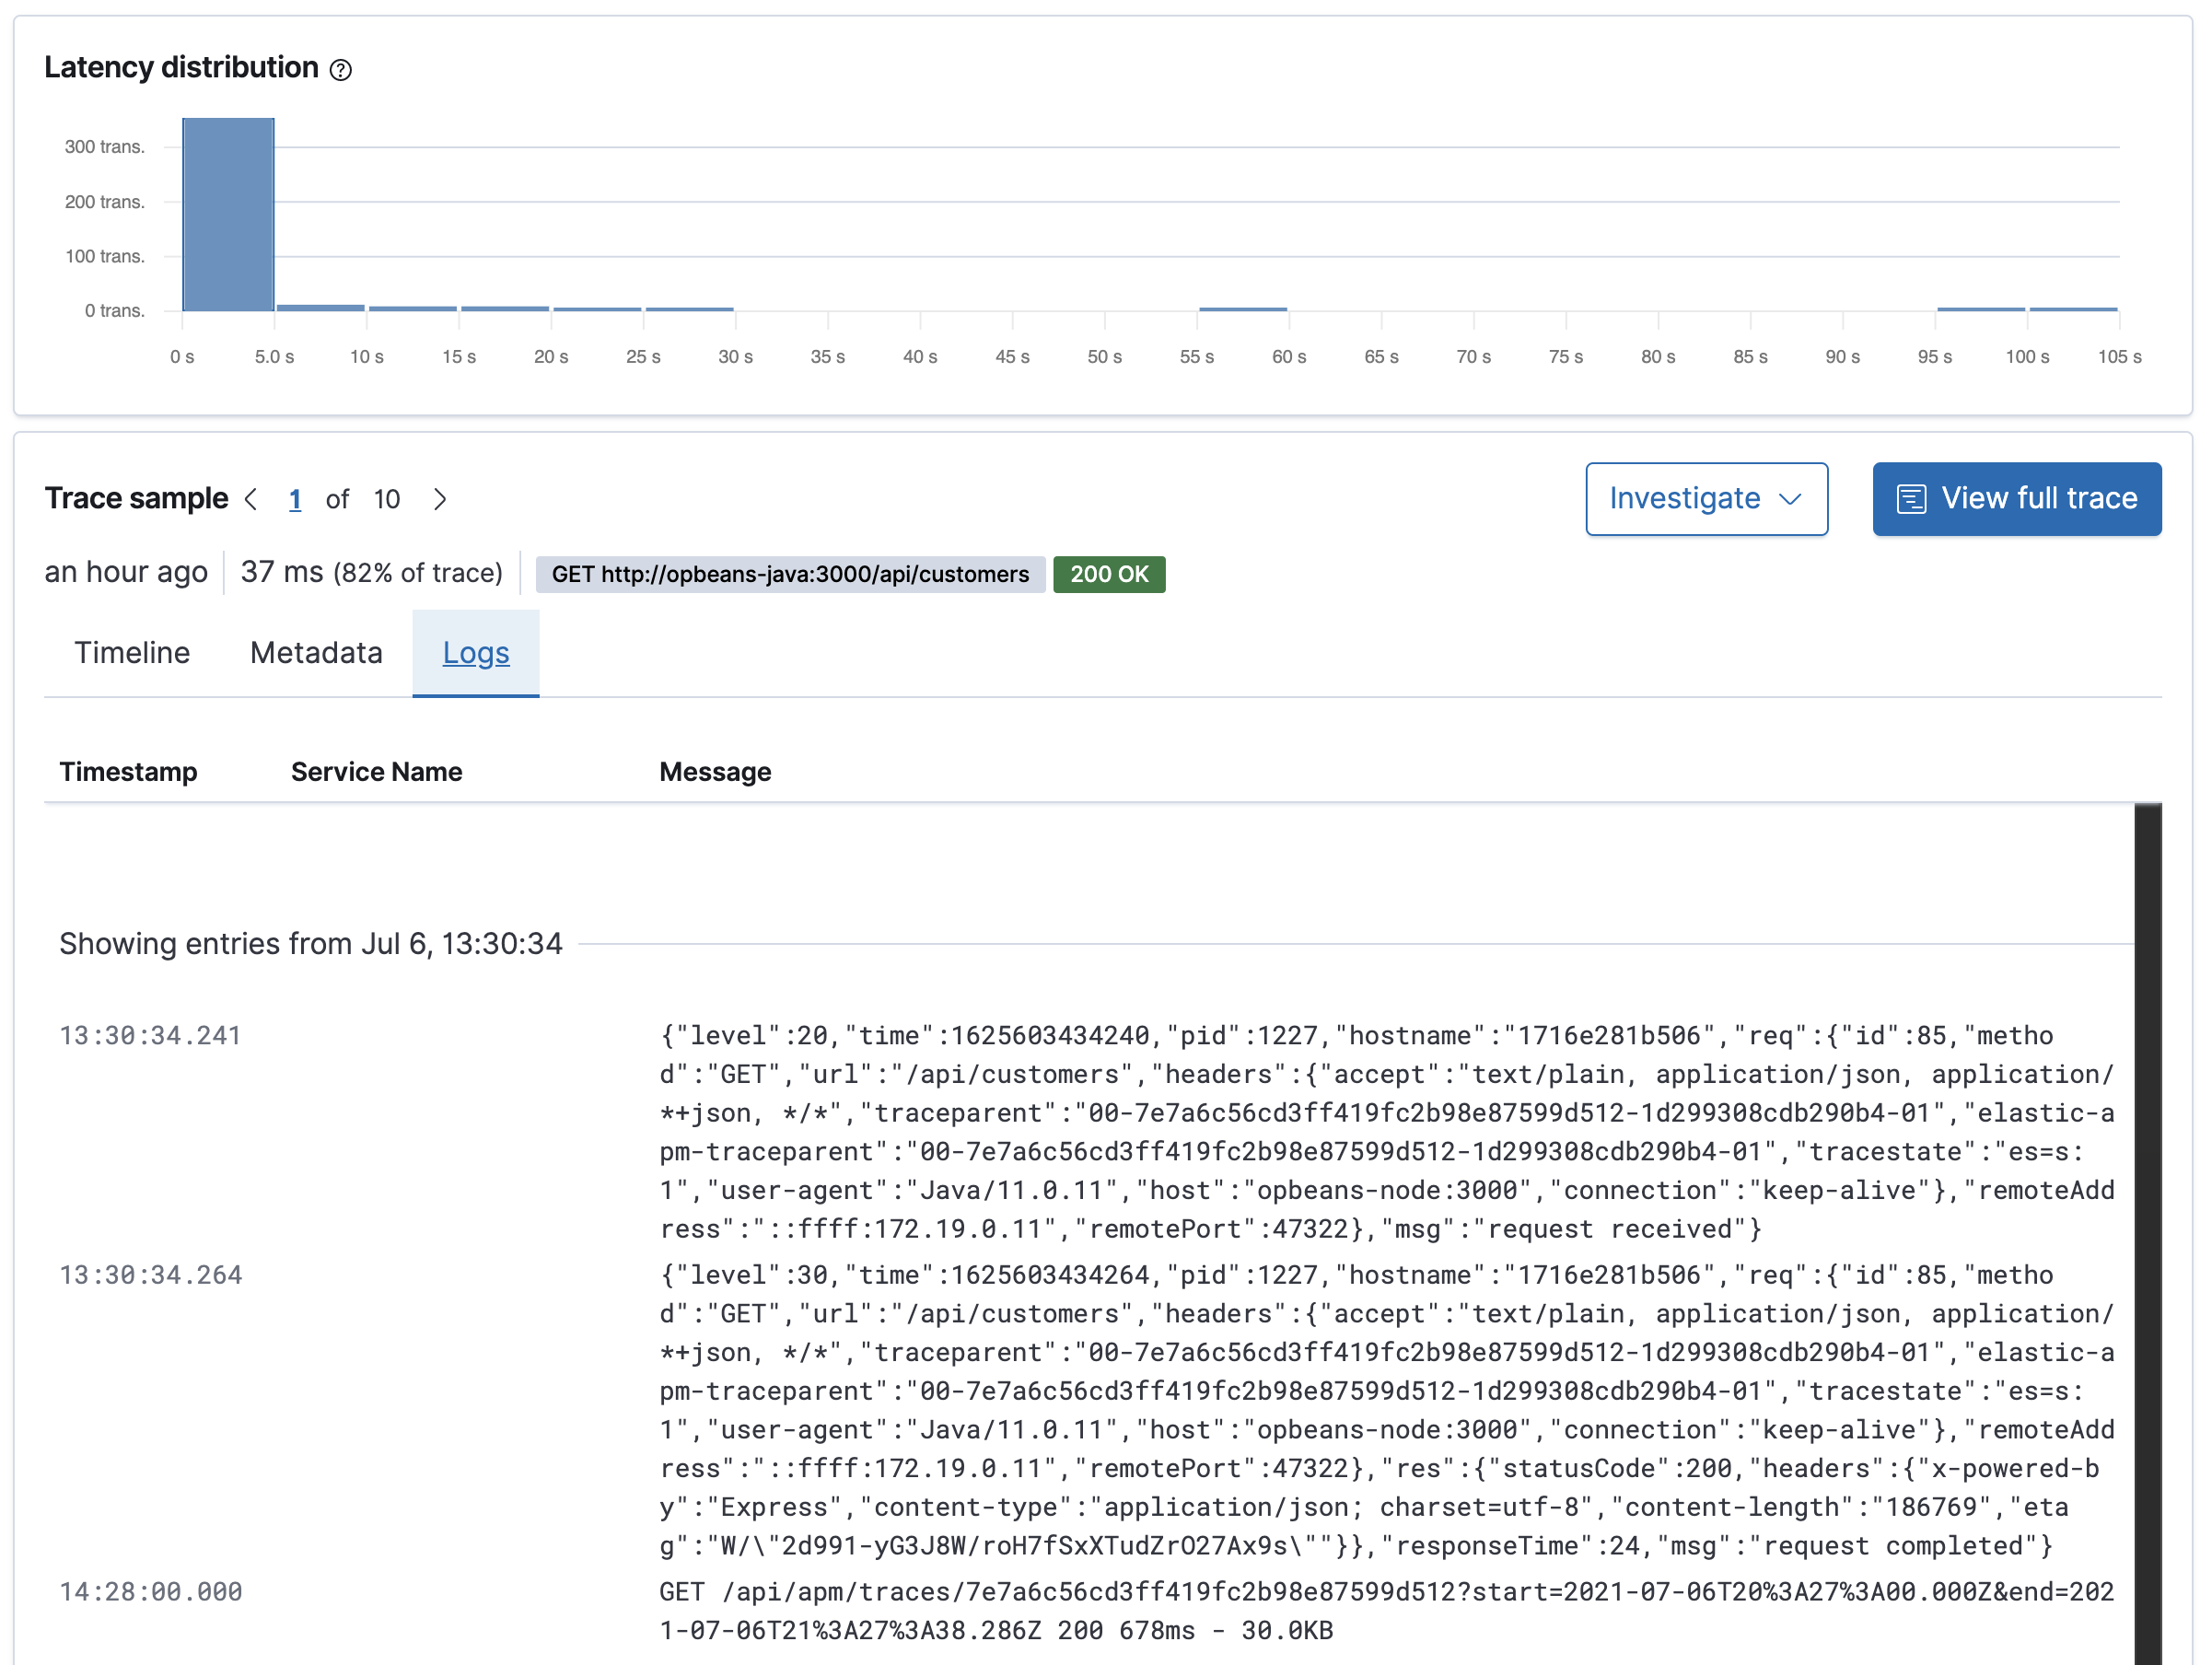Click the View full trace button
Viewport: 2212px width, 1665px height.
click(2016, 499)
